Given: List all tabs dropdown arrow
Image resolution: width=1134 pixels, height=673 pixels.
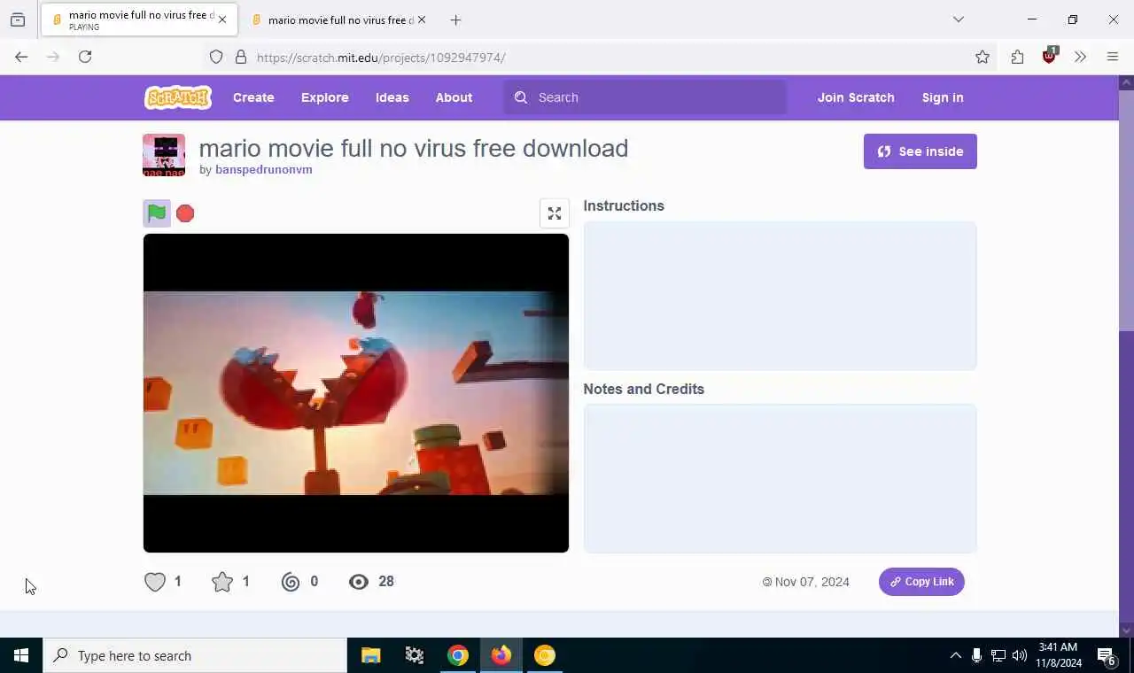Looking at the screenshot, I should (x=959, y=19).
